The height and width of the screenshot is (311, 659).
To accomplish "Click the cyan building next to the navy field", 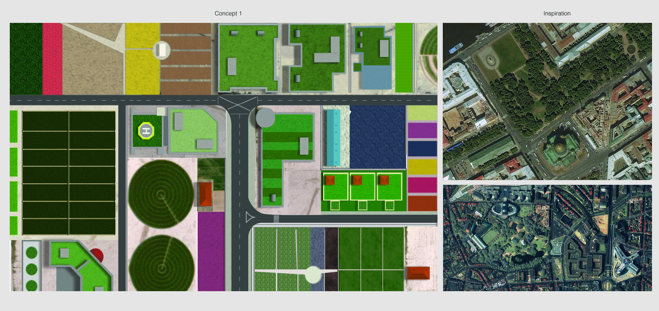I will click(x=333, y=137).
